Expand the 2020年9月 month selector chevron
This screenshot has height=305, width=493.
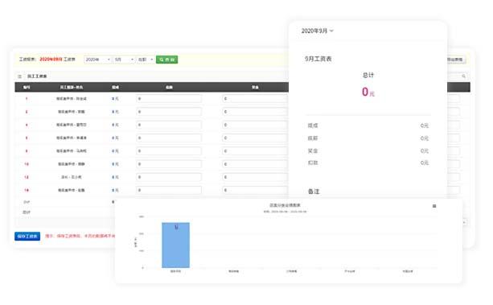pos(331,31)
